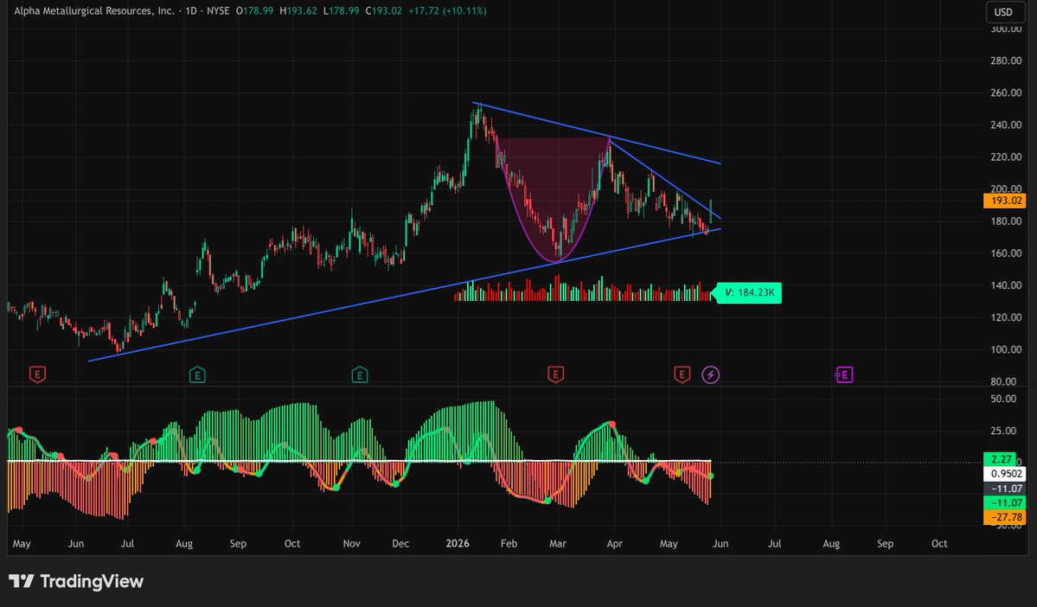Click the purple lightning event icon

point(710,375)
